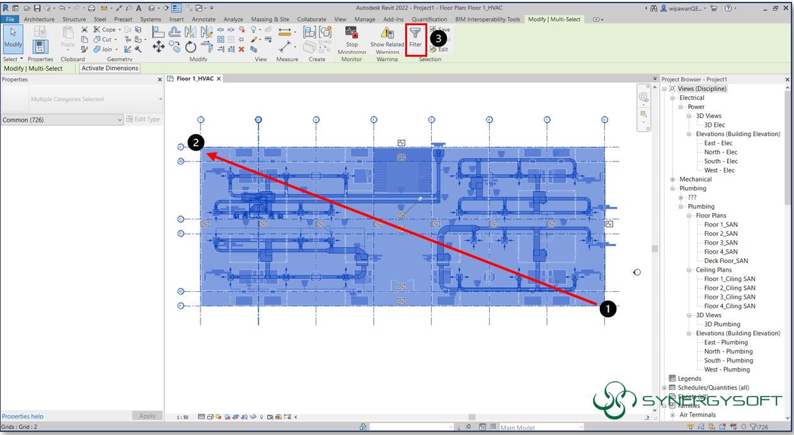Open the Common properties filter dropdown

[x=120, y=119]
